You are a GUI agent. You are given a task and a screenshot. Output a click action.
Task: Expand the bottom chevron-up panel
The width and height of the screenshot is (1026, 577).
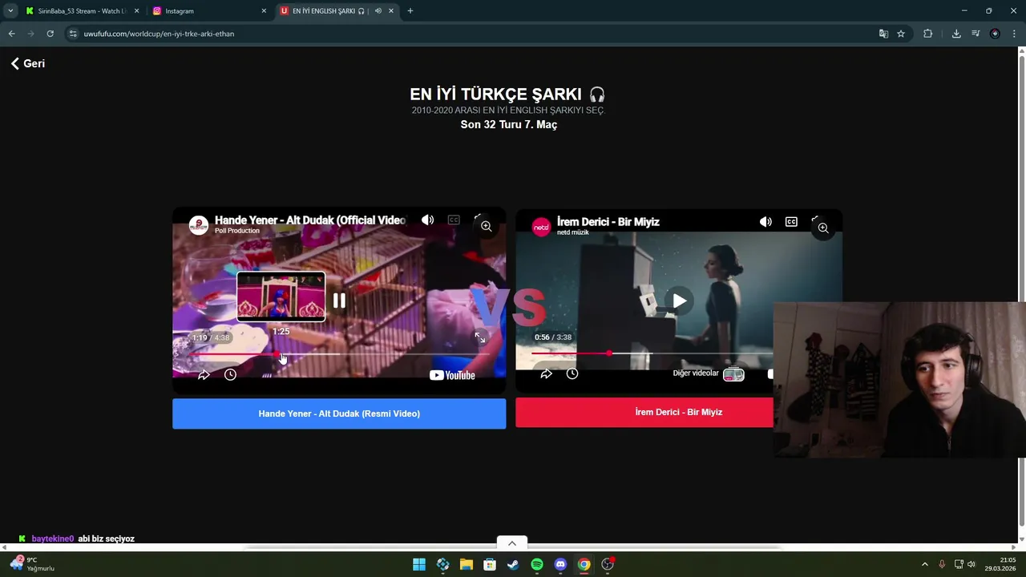[x=512, y=543]
